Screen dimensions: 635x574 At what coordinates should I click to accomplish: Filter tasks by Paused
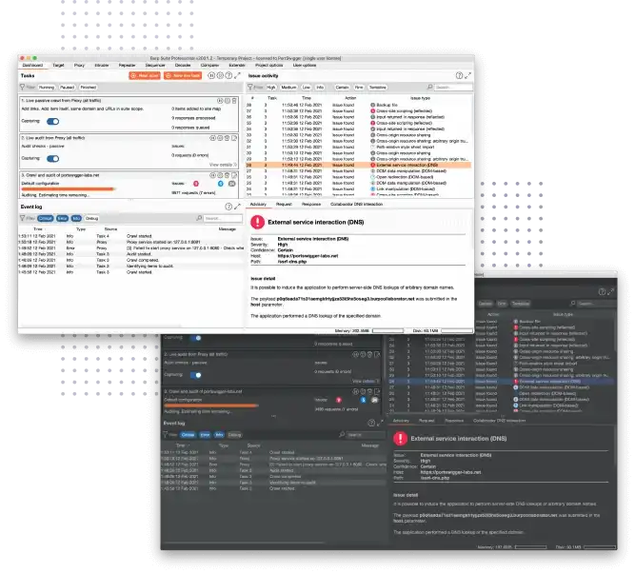[68, 88]
